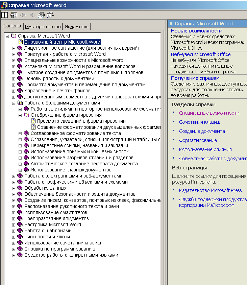Open the Options toolbar dropdown icon

click(x=50, y=15)
